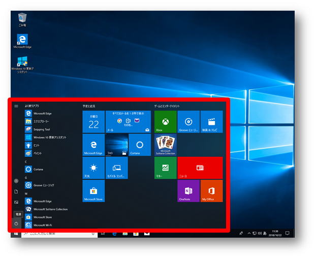Open Task View on the taskbar
316x259 pixels.
(x=103, y=234)
